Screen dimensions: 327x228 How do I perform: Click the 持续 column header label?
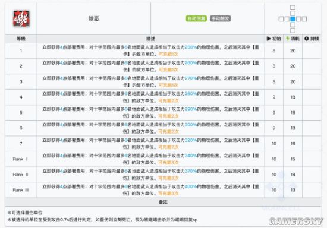pos(315,39)
